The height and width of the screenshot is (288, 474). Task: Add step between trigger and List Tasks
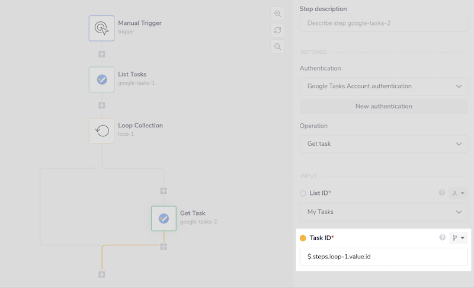point(102,54)
